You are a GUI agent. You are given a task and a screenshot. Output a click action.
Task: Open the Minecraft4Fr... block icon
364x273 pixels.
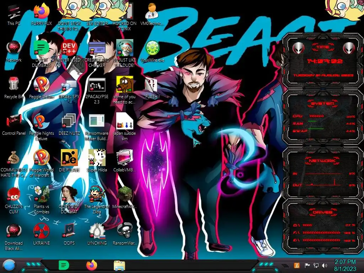(x=125, y=198)
